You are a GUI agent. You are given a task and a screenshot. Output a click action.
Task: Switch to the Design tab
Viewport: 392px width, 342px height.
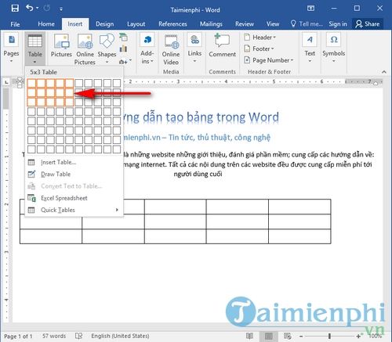pos(104,24)
